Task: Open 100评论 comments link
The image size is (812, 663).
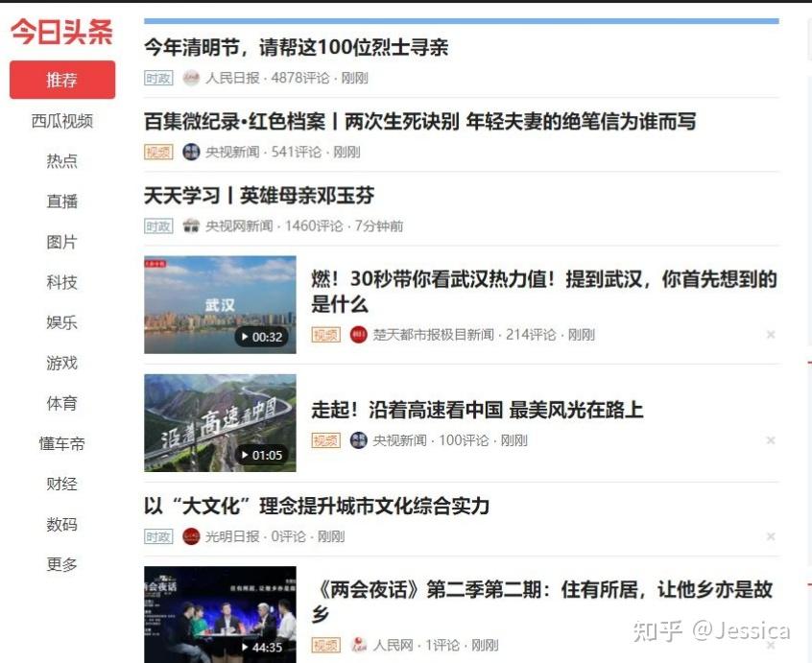Action: point(464,440)
